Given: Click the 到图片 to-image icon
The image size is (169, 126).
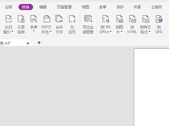Looking at the screenshot, I should coord(119,19).
